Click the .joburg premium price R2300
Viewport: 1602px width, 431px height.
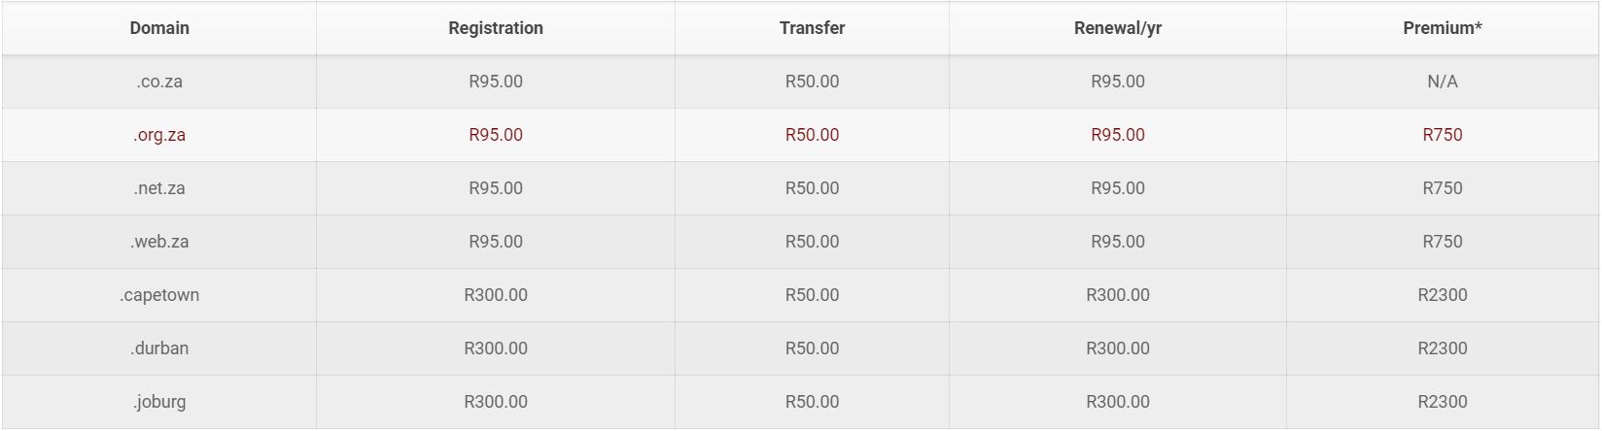point(1443,402)
